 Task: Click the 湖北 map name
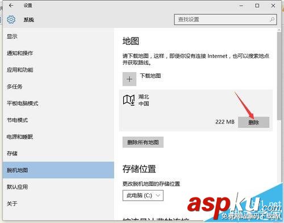(x=144, y=97)
